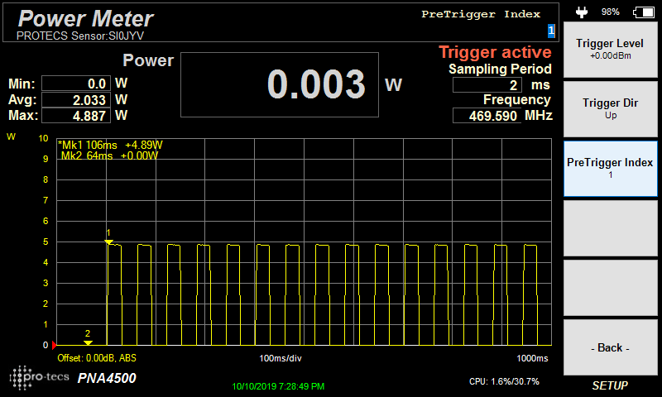662x397 pixels.
Task: Click the pro-tecs logo
Action: click(x=40, y=377)
